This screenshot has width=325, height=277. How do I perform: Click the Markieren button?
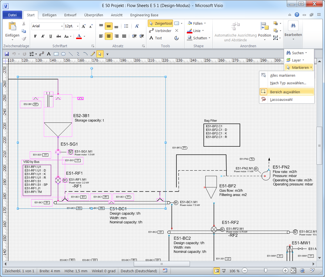click(x=299, y=67)
